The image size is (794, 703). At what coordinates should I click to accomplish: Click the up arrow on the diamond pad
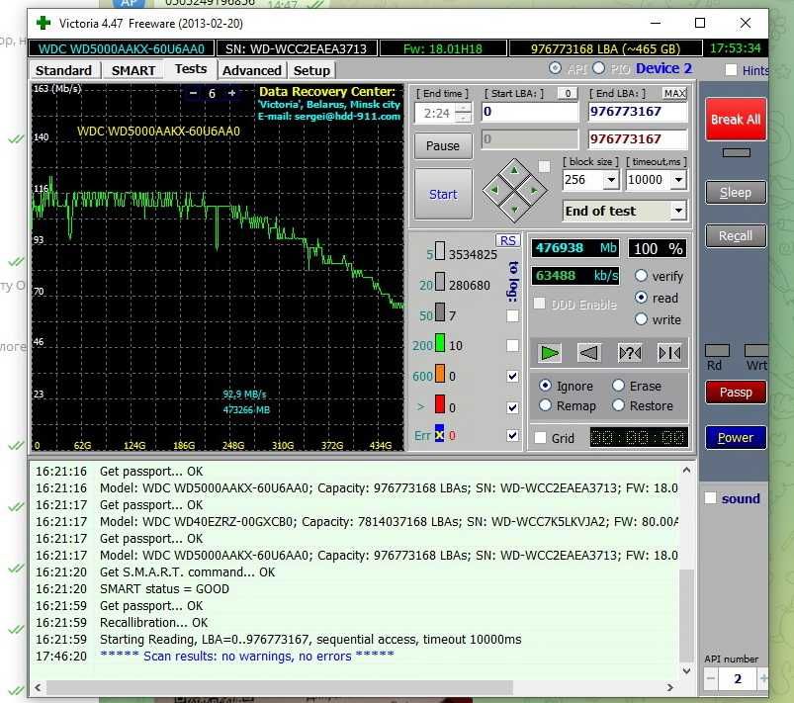click(514, 171)
